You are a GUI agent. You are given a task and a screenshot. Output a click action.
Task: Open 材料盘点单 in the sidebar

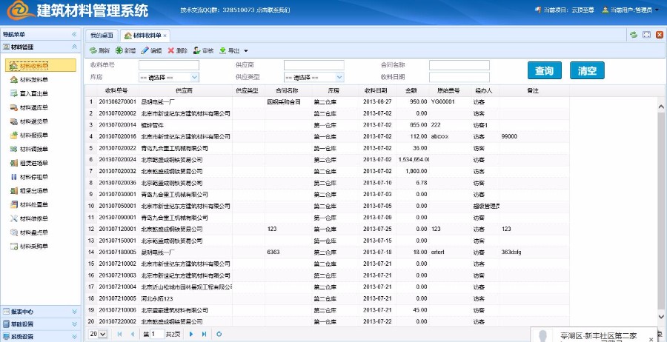click(29, 232)
